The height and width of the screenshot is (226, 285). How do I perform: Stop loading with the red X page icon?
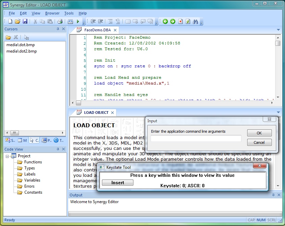pyautogui.click(x=180, y=21)
